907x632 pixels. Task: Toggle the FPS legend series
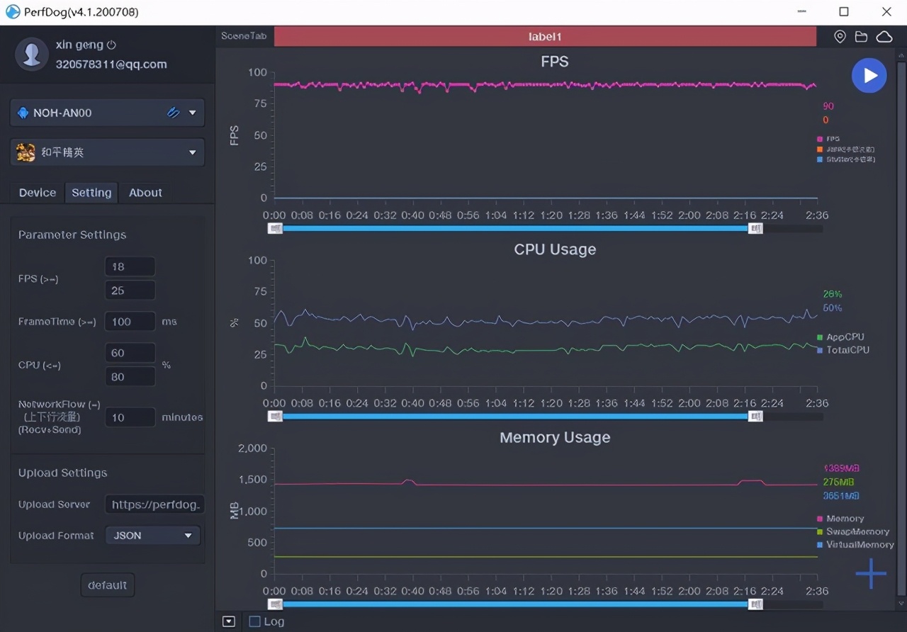click(828, 139)
